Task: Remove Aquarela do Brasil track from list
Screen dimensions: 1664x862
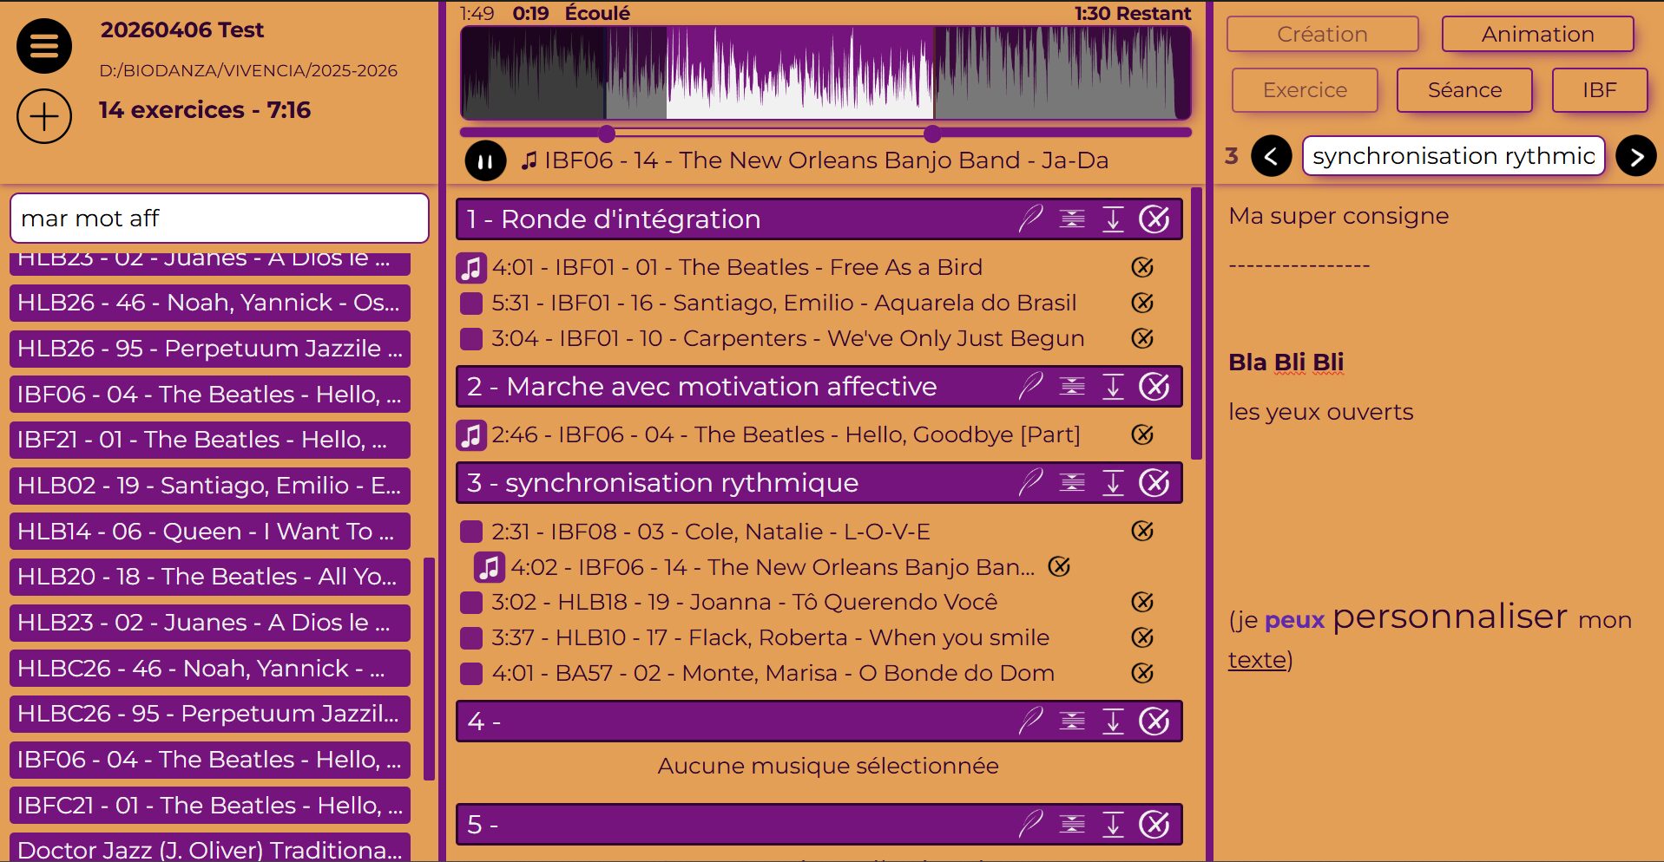Action: tap(1142, 303)
